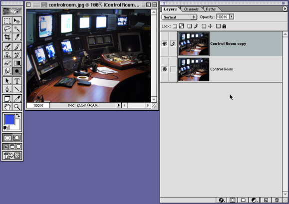The width and height of the screenshot is (289, 204).
Task: Open document info popup arrow in status bar
Action: coord(118,105)
